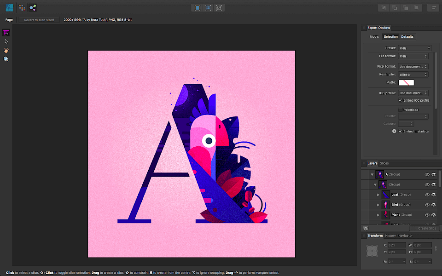Set Mode to Defaults
Viewport: 442px width, 276px height.
coord(407,37)
